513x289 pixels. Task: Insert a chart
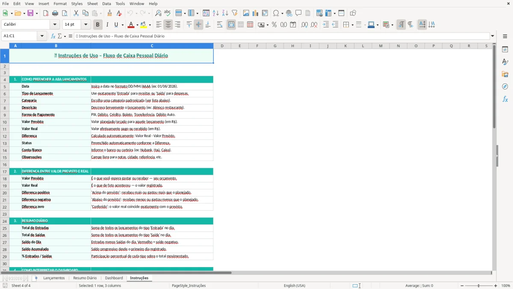[256, 13]
